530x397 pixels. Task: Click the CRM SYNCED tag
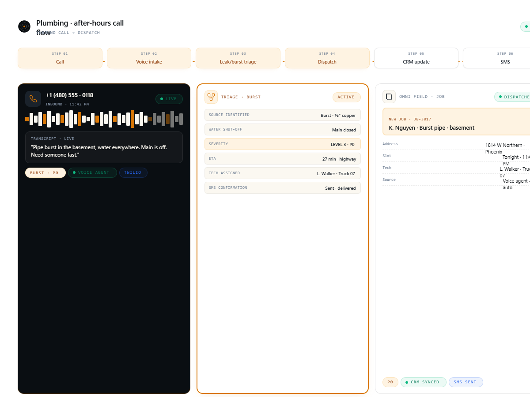click(424, 382)
